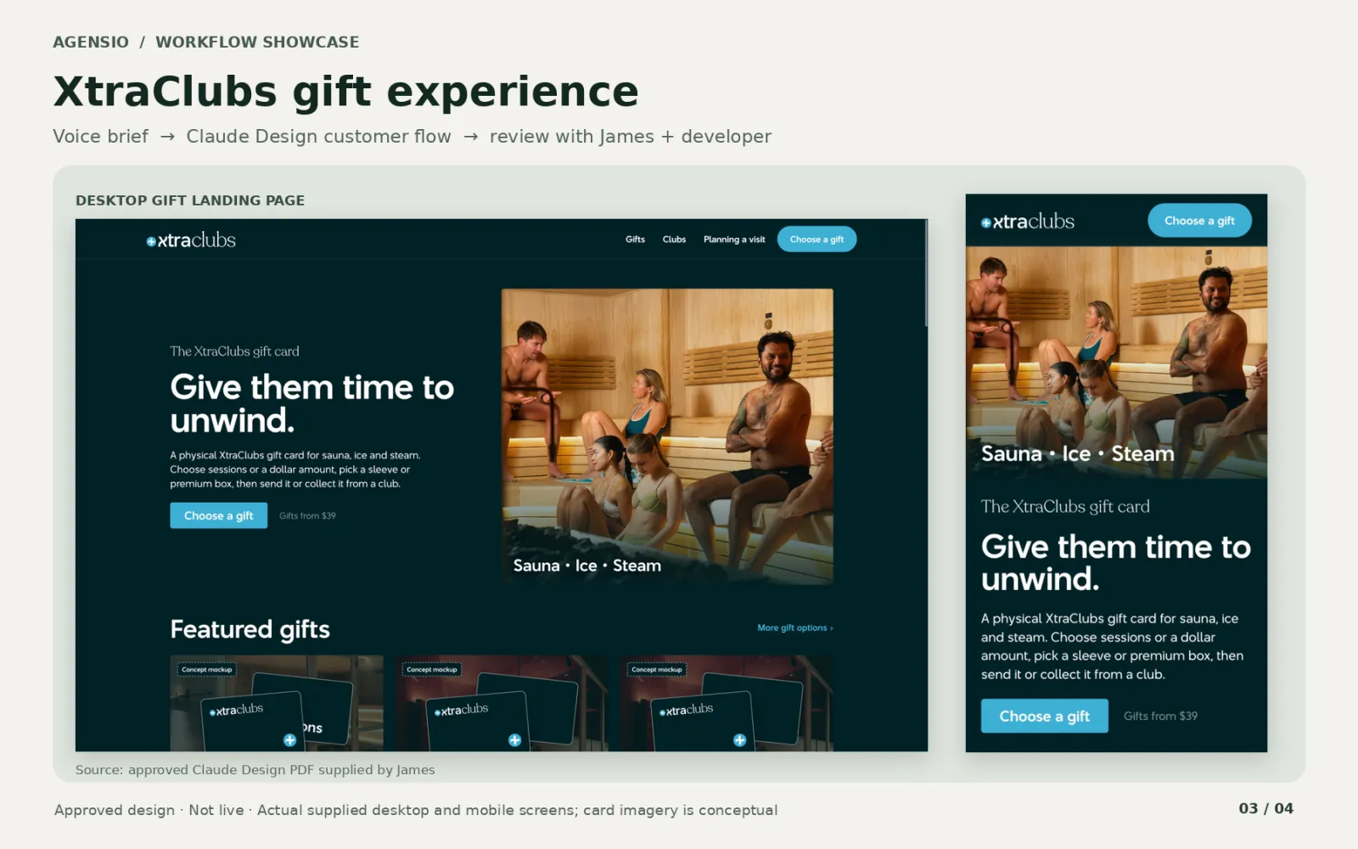Click the 'Featured gifts' heading
This screenshot has height=849, width=1358.
(x=250, y=629)
